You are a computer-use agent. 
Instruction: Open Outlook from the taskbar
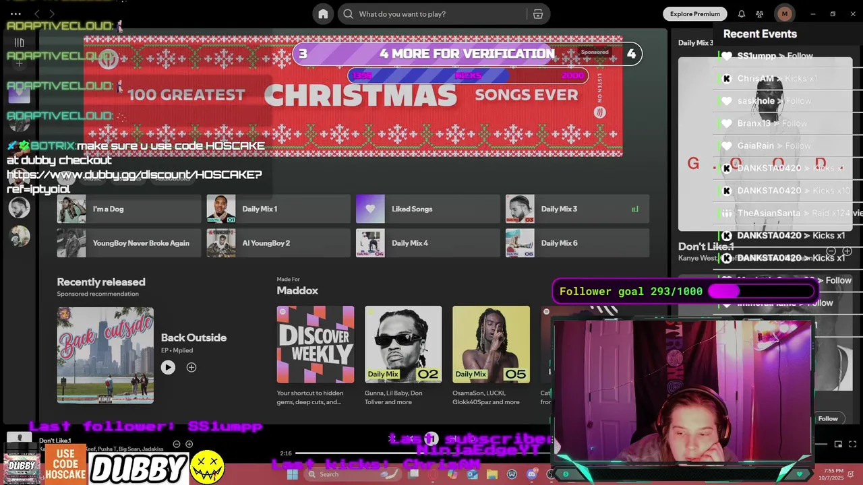(472, 474)
